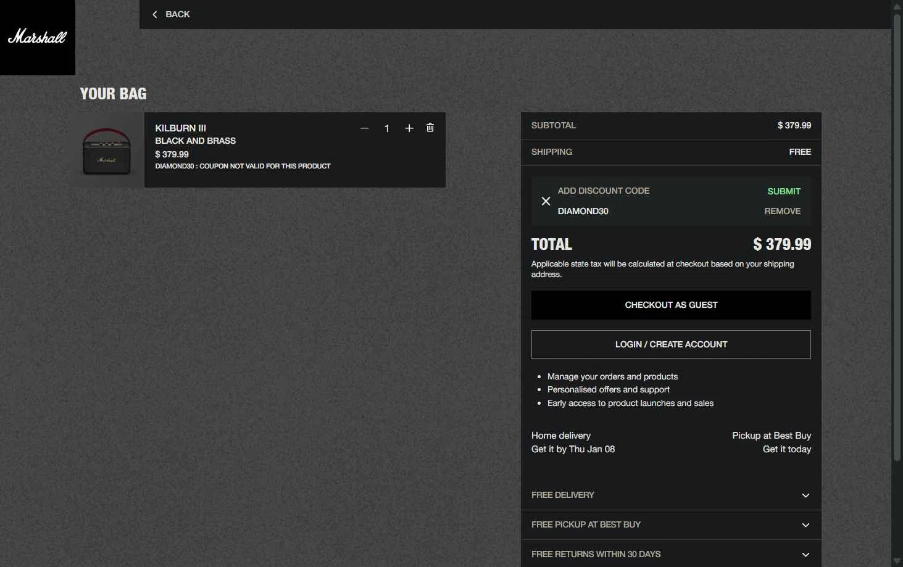
Task: Click the scrollbar up arrow
Action: (897, 6)
